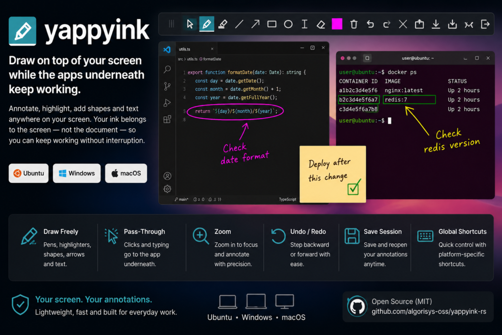Select the Rectangle shape tool

[x=272, y=24]
